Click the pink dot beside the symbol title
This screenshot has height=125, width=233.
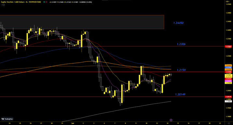coord(46,2)
